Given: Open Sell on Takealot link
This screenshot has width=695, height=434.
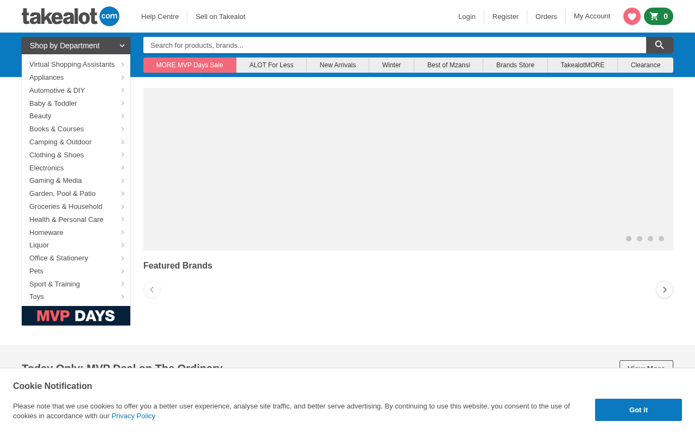Looking at the screenshot, I should (220, 17).
